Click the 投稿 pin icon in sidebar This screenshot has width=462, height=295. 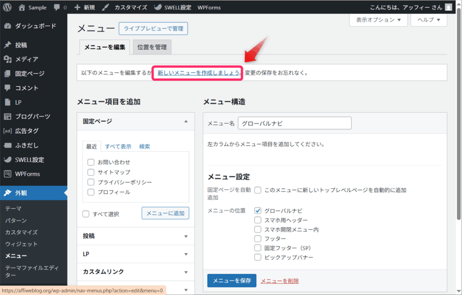click(8, 45)
